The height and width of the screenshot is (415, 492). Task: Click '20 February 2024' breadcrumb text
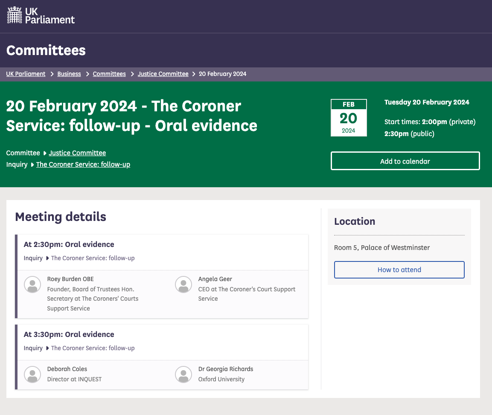pos(222,74)
